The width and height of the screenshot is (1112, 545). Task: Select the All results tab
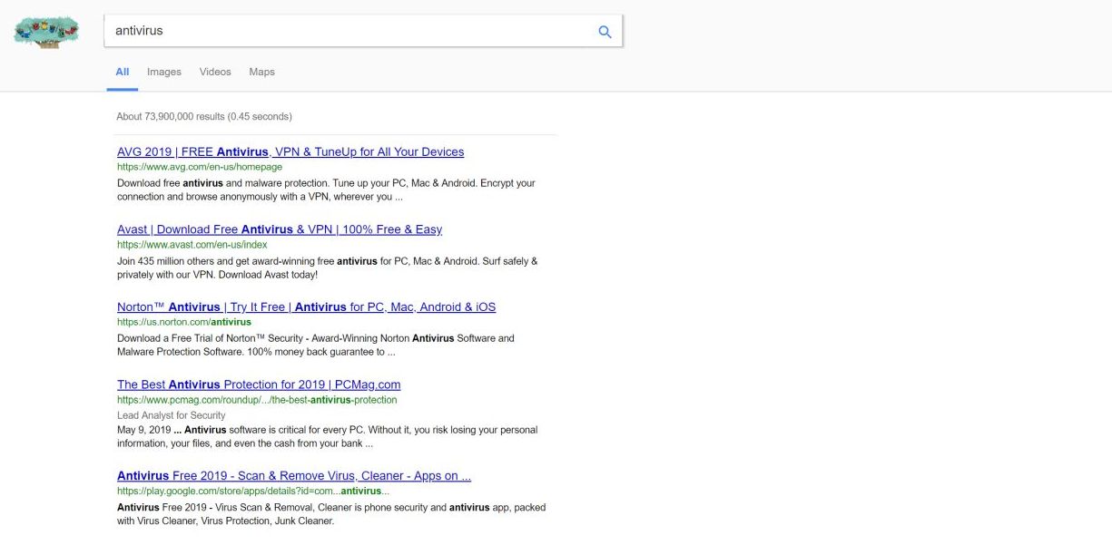pos(123,72)
